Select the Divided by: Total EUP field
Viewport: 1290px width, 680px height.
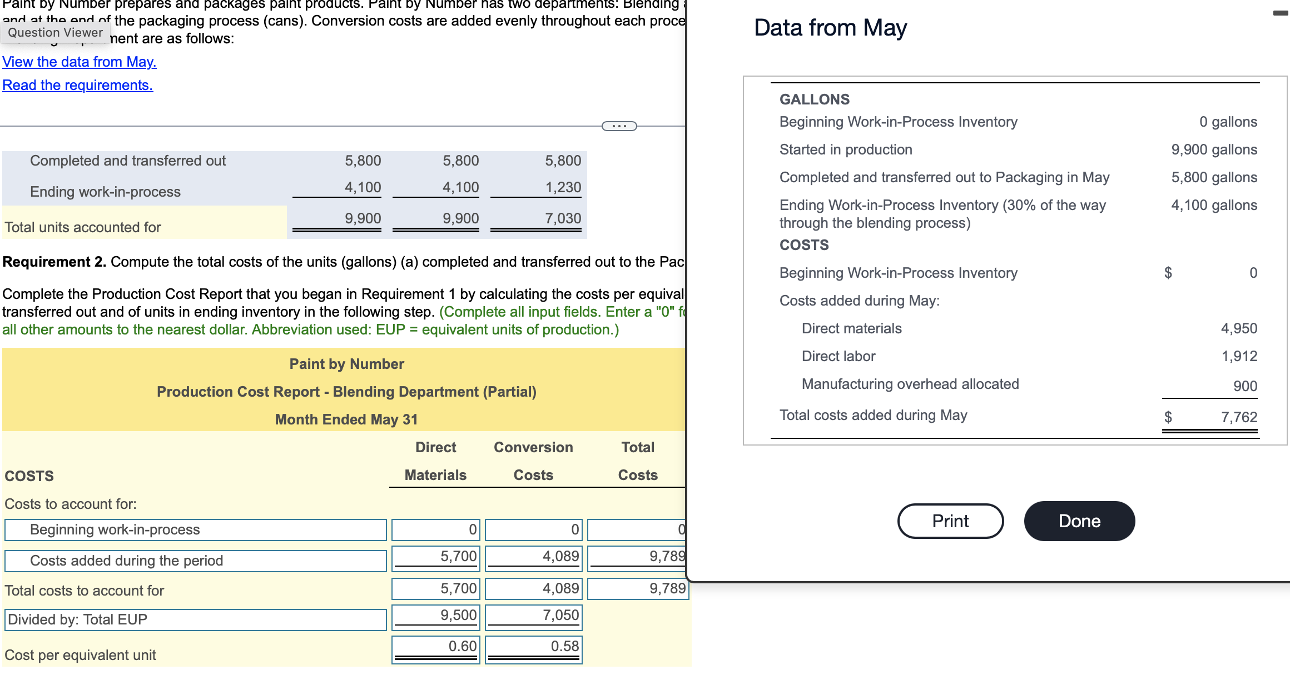(x=196, y=620)
